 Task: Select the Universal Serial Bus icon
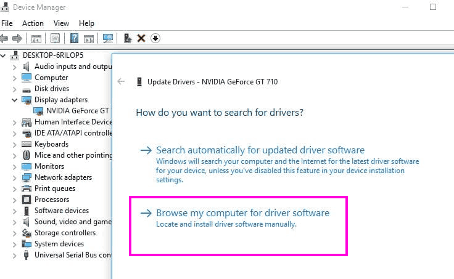(x=27, y=255)
